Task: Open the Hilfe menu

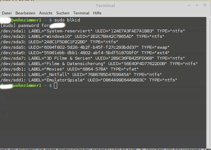Action: pos(97,13)
